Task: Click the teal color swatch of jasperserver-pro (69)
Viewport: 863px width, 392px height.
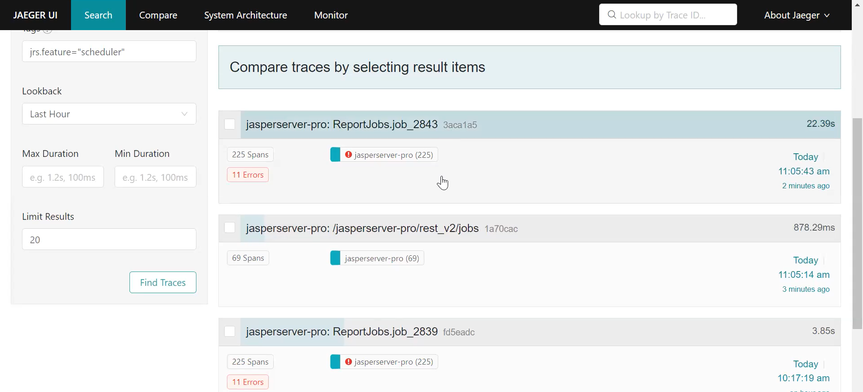Action: pyautogui.click(x=335, y=258)
